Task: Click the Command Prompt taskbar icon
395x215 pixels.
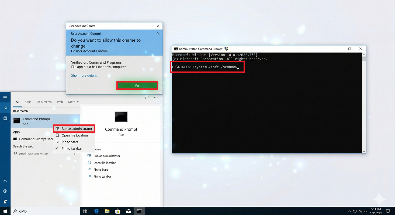Action: pyautogui.click(x=139, y=211)
